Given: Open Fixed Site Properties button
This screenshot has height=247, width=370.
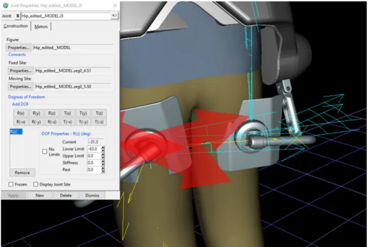Looking at the screenshot, I should [x=20, y=71].
